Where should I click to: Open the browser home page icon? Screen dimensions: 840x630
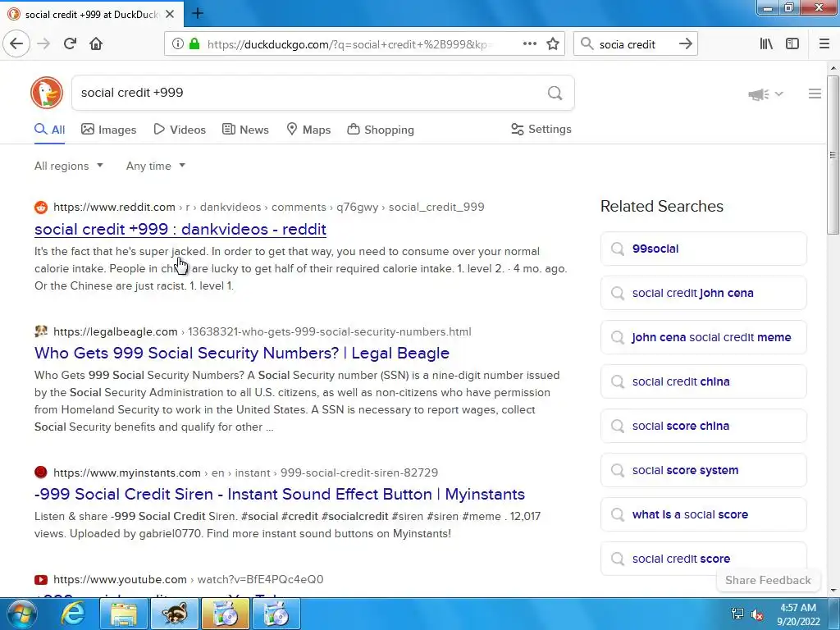tap(96, 44)
